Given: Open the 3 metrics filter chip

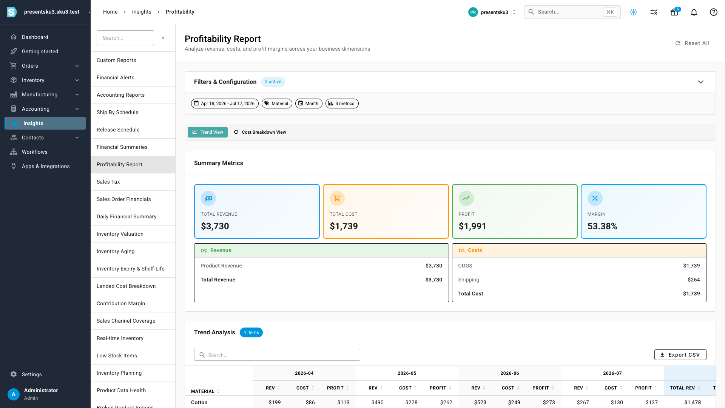Looking at the screenshot, I should tap(342, 104).
